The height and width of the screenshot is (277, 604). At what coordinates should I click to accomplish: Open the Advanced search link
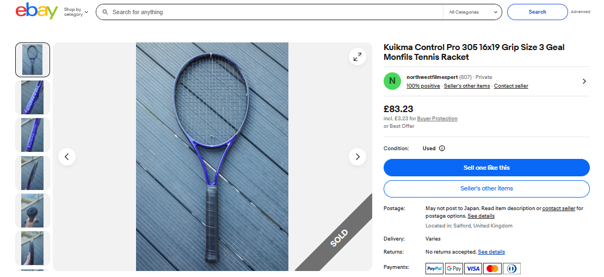pyautogui.click(x=580, y=12)
